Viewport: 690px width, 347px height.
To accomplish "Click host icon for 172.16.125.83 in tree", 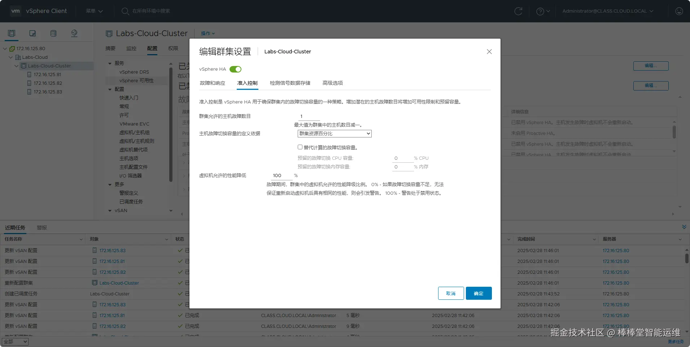I will click(x=30, y=92).
